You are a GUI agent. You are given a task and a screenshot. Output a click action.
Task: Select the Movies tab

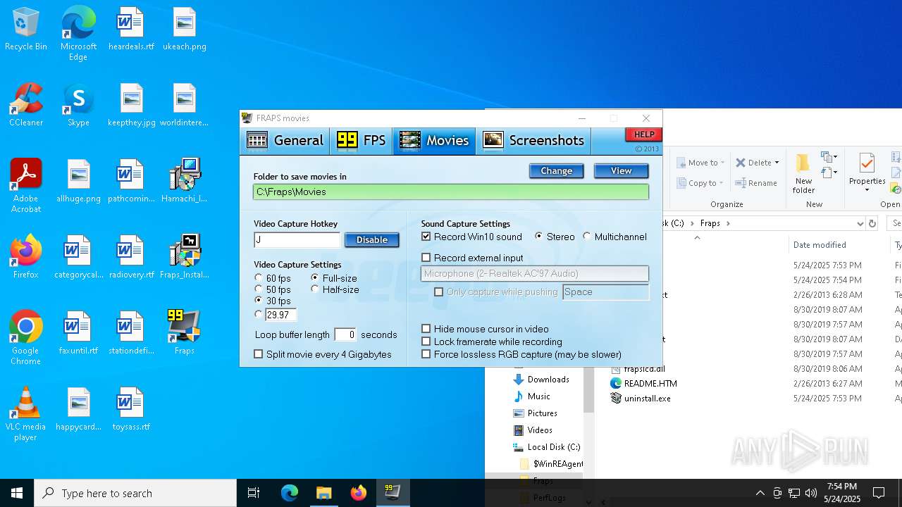pos(434,141)
